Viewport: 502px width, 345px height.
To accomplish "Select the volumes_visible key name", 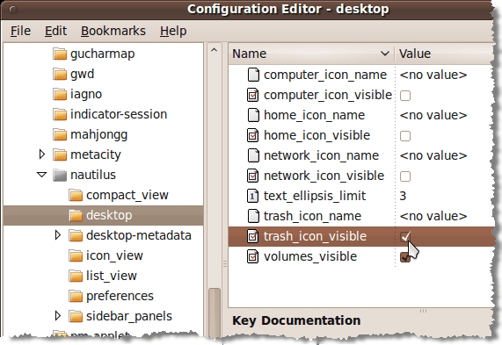I will coord(310,256).
